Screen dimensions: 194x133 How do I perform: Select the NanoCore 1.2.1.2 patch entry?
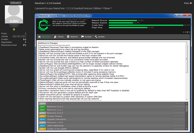[112, 107]
